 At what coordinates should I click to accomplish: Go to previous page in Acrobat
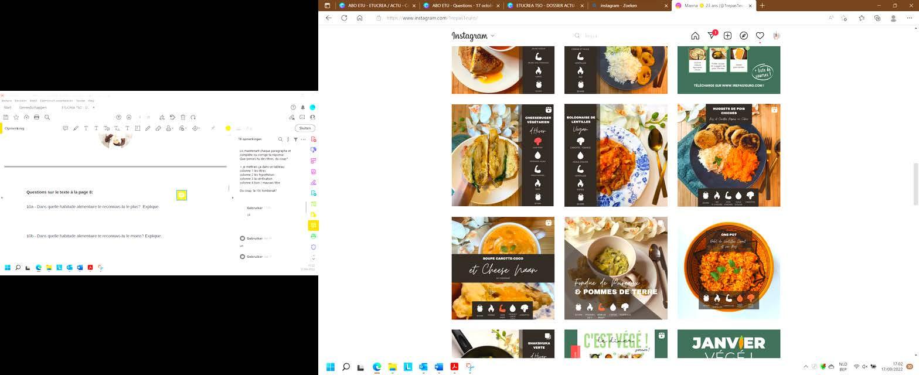(118, 117)
